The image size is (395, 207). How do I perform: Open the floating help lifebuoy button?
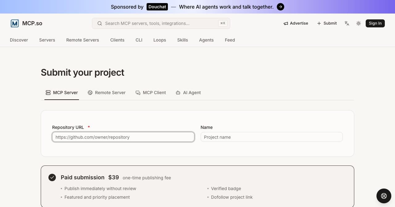pyautogui.click(x=384, y=196)
